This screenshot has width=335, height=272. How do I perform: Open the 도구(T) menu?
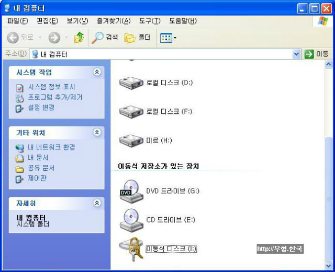coord(150,21)
